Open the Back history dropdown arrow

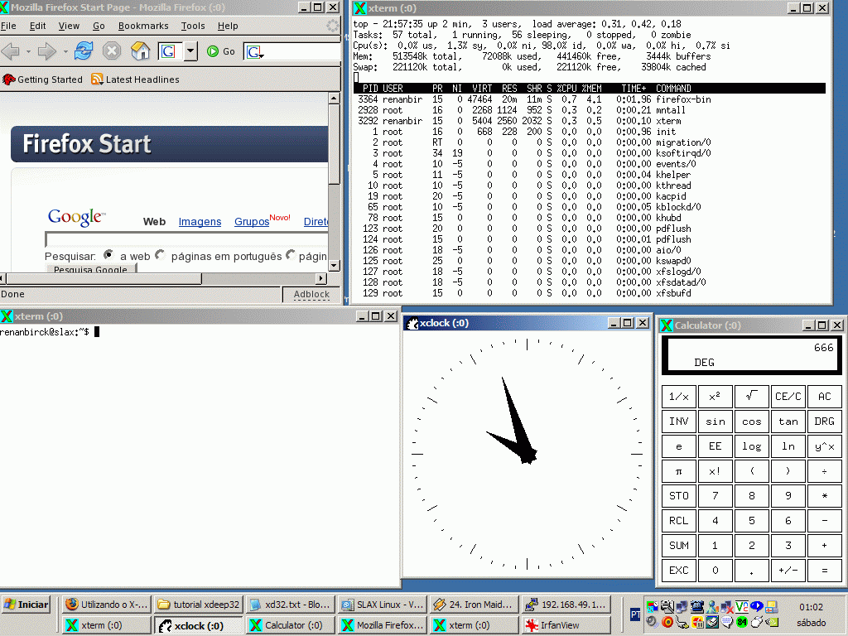tap(28, 51)
